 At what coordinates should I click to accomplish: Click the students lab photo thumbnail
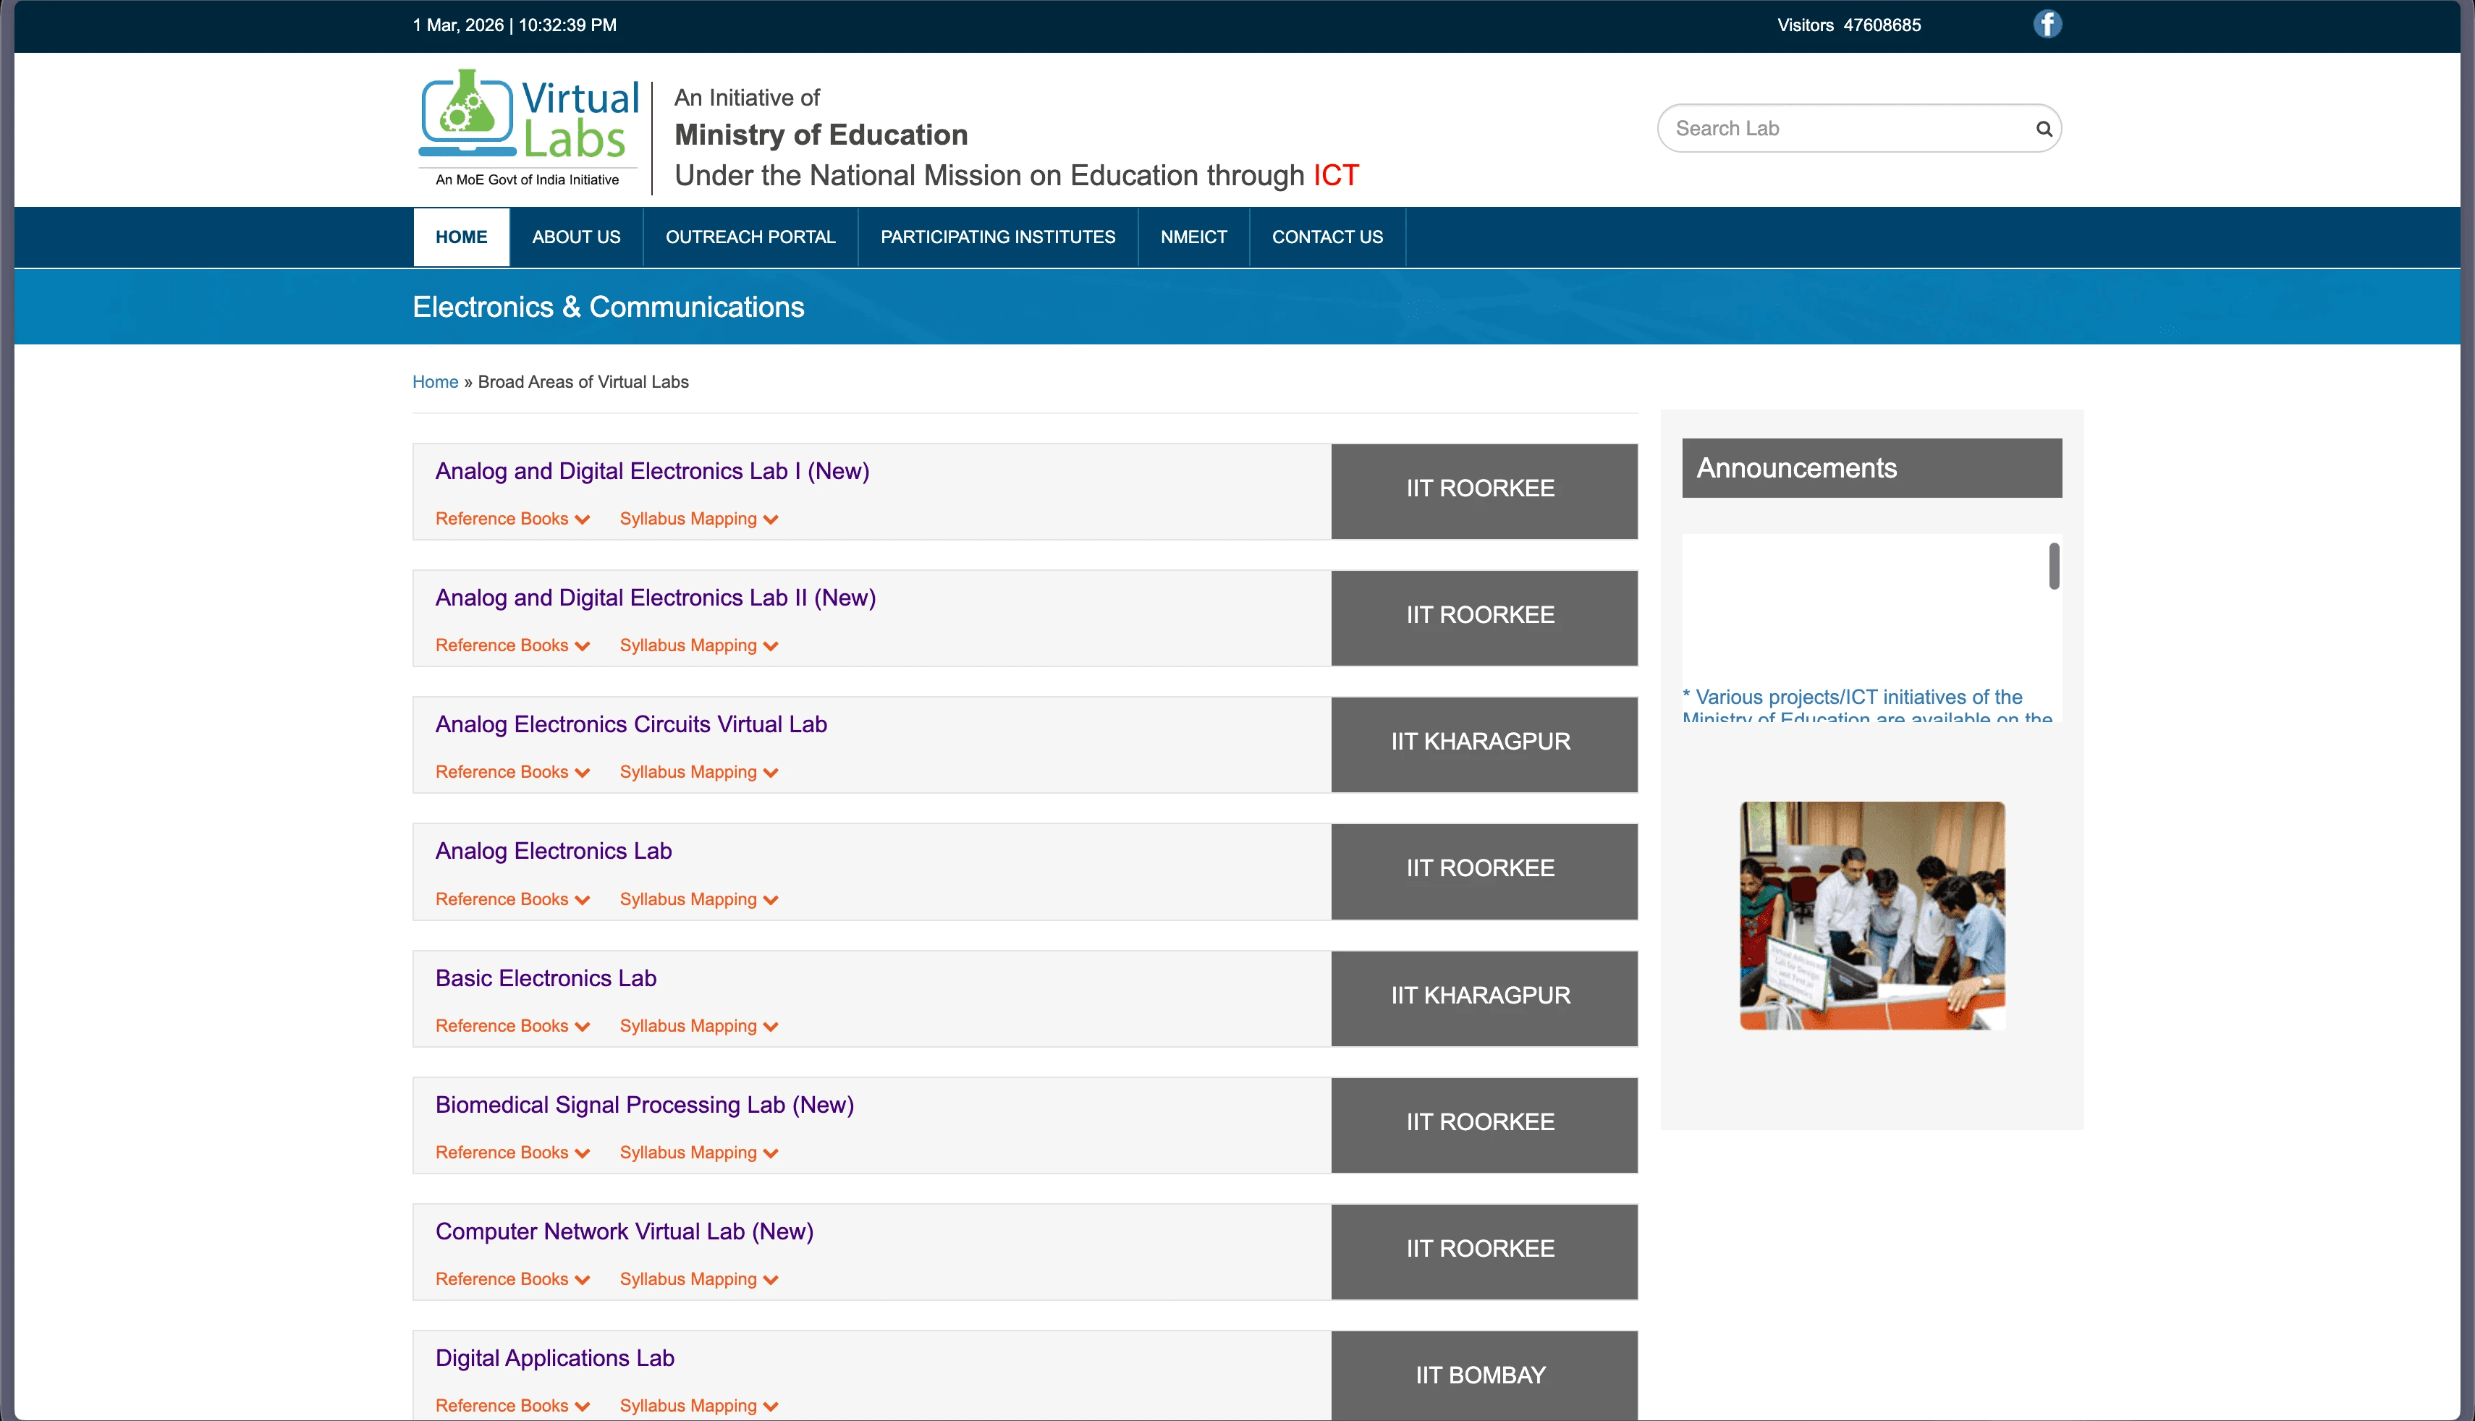(1872, 915)
